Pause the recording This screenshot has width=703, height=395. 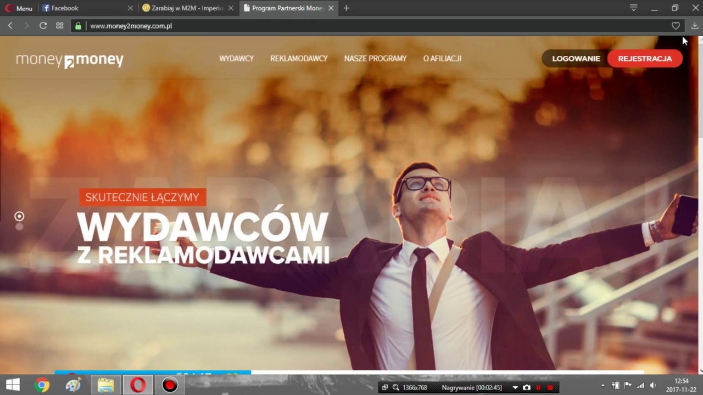coord(538,387)
